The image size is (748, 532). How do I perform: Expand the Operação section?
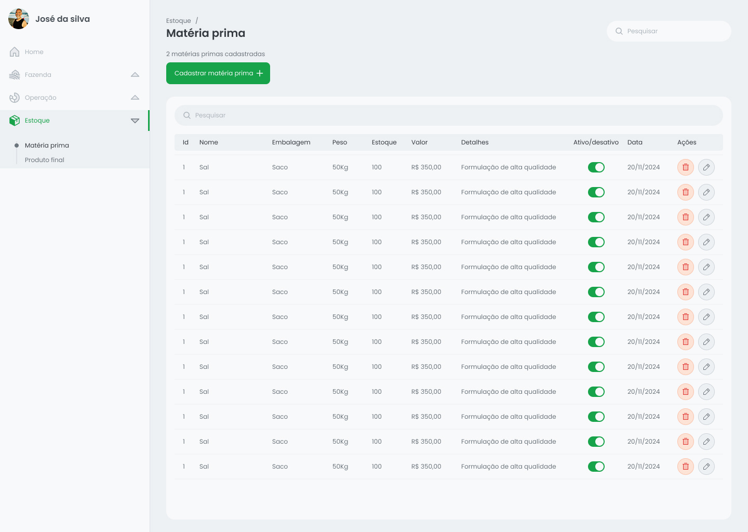(135, 97)
